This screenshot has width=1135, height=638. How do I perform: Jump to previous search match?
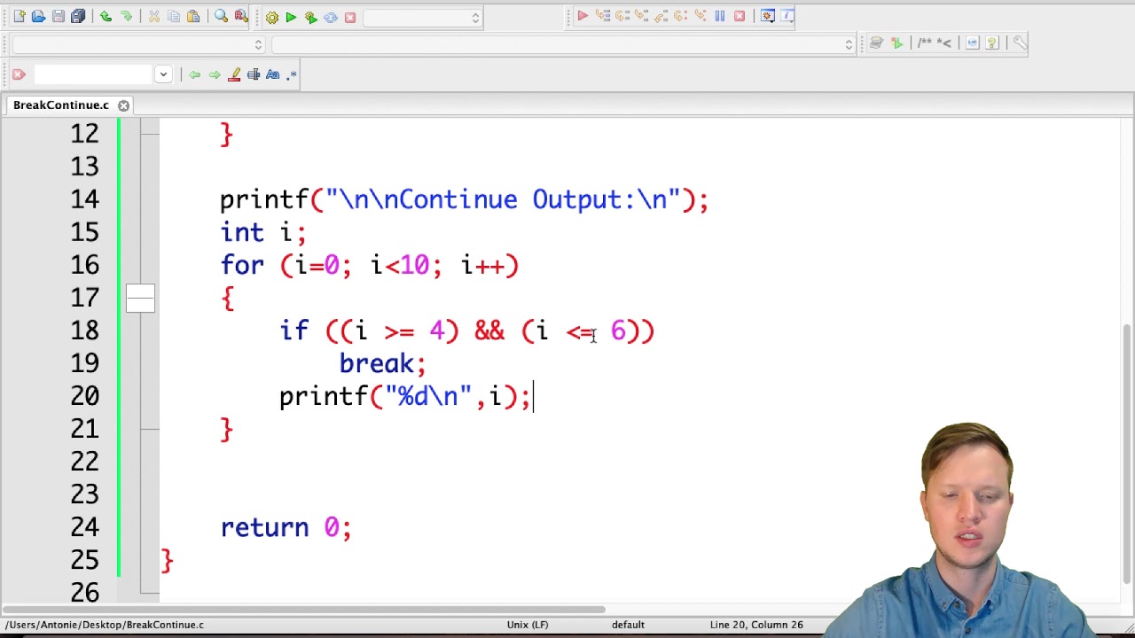(x=195, y=74)
